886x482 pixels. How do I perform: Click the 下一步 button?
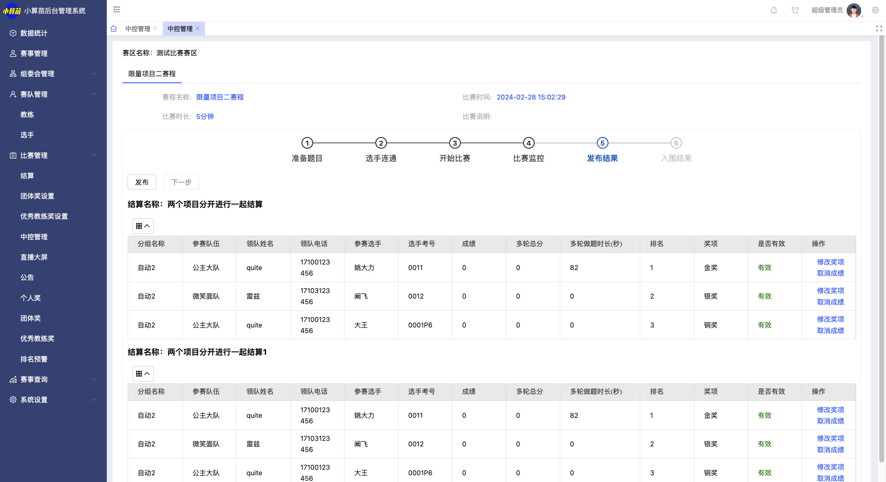click(181, 182)
